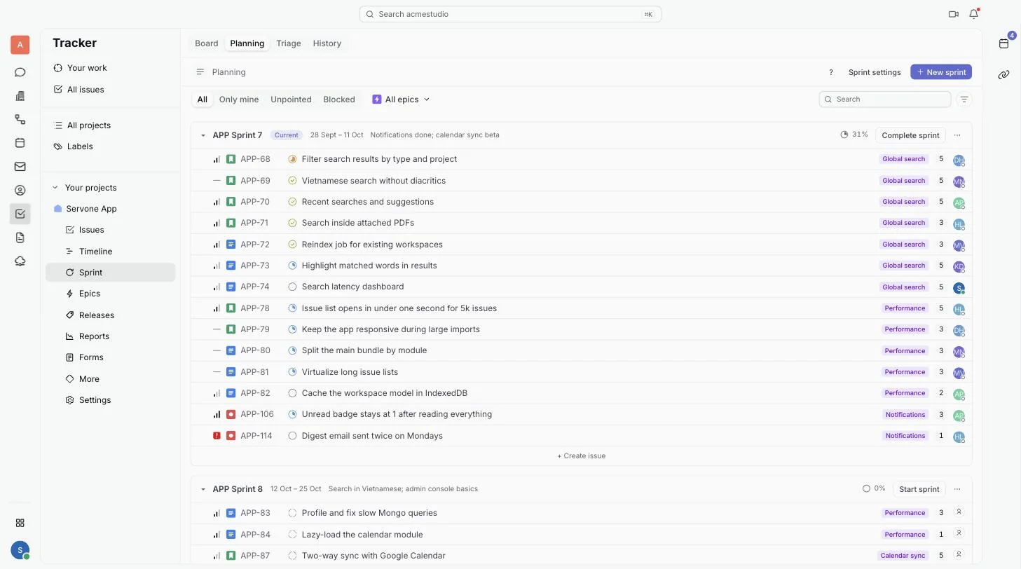The image size is (1021, 569).
Task: Collapse the APP Sprint 7 section
Action: 203,135
